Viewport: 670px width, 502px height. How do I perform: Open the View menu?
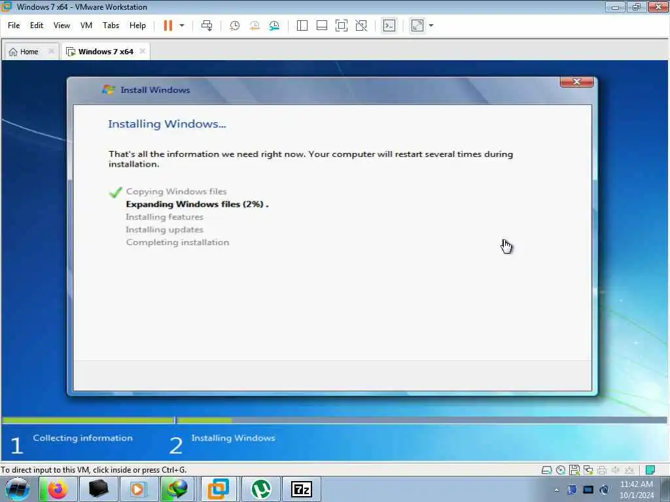(62, 25)
